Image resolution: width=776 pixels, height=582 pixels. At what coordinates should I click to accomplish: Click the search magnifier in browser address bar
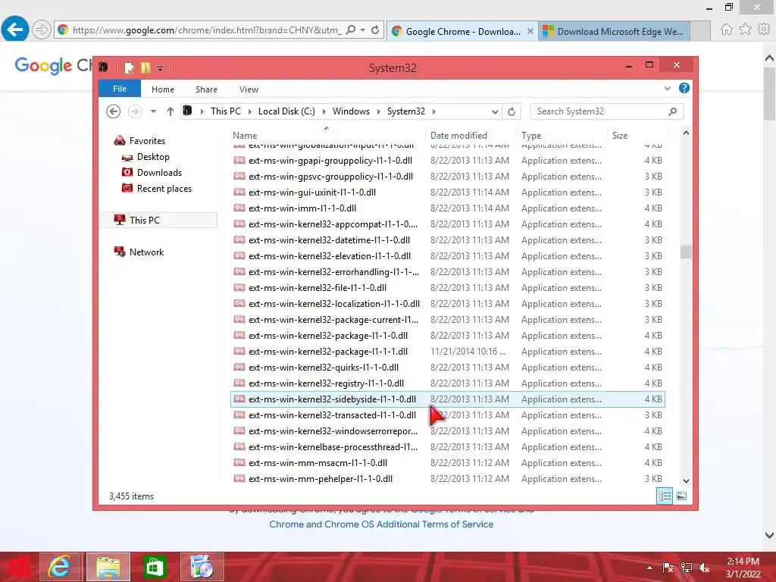click(351, 30)
